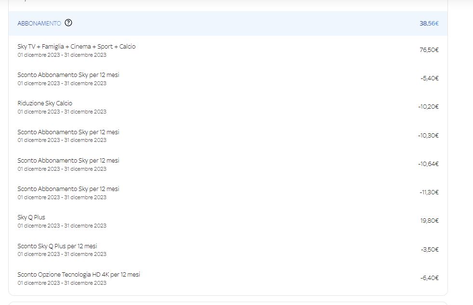
Task: Select the 38,56€ subscription total
Action: [x=429, y=23]
